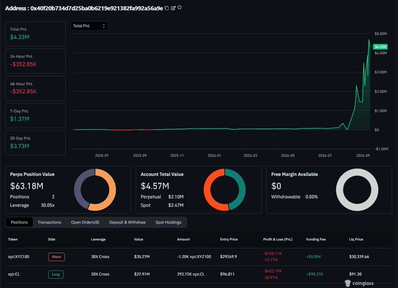The height and width of the screenshot is (288, 398).
Task: Click the Entry Price column header
Action: [x=229, y=239]
